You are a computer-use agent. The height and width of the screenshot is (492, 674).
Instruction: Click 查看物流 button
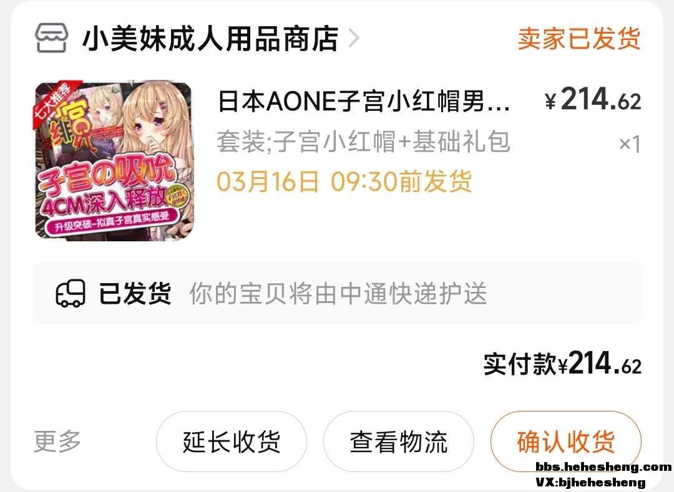398,441
